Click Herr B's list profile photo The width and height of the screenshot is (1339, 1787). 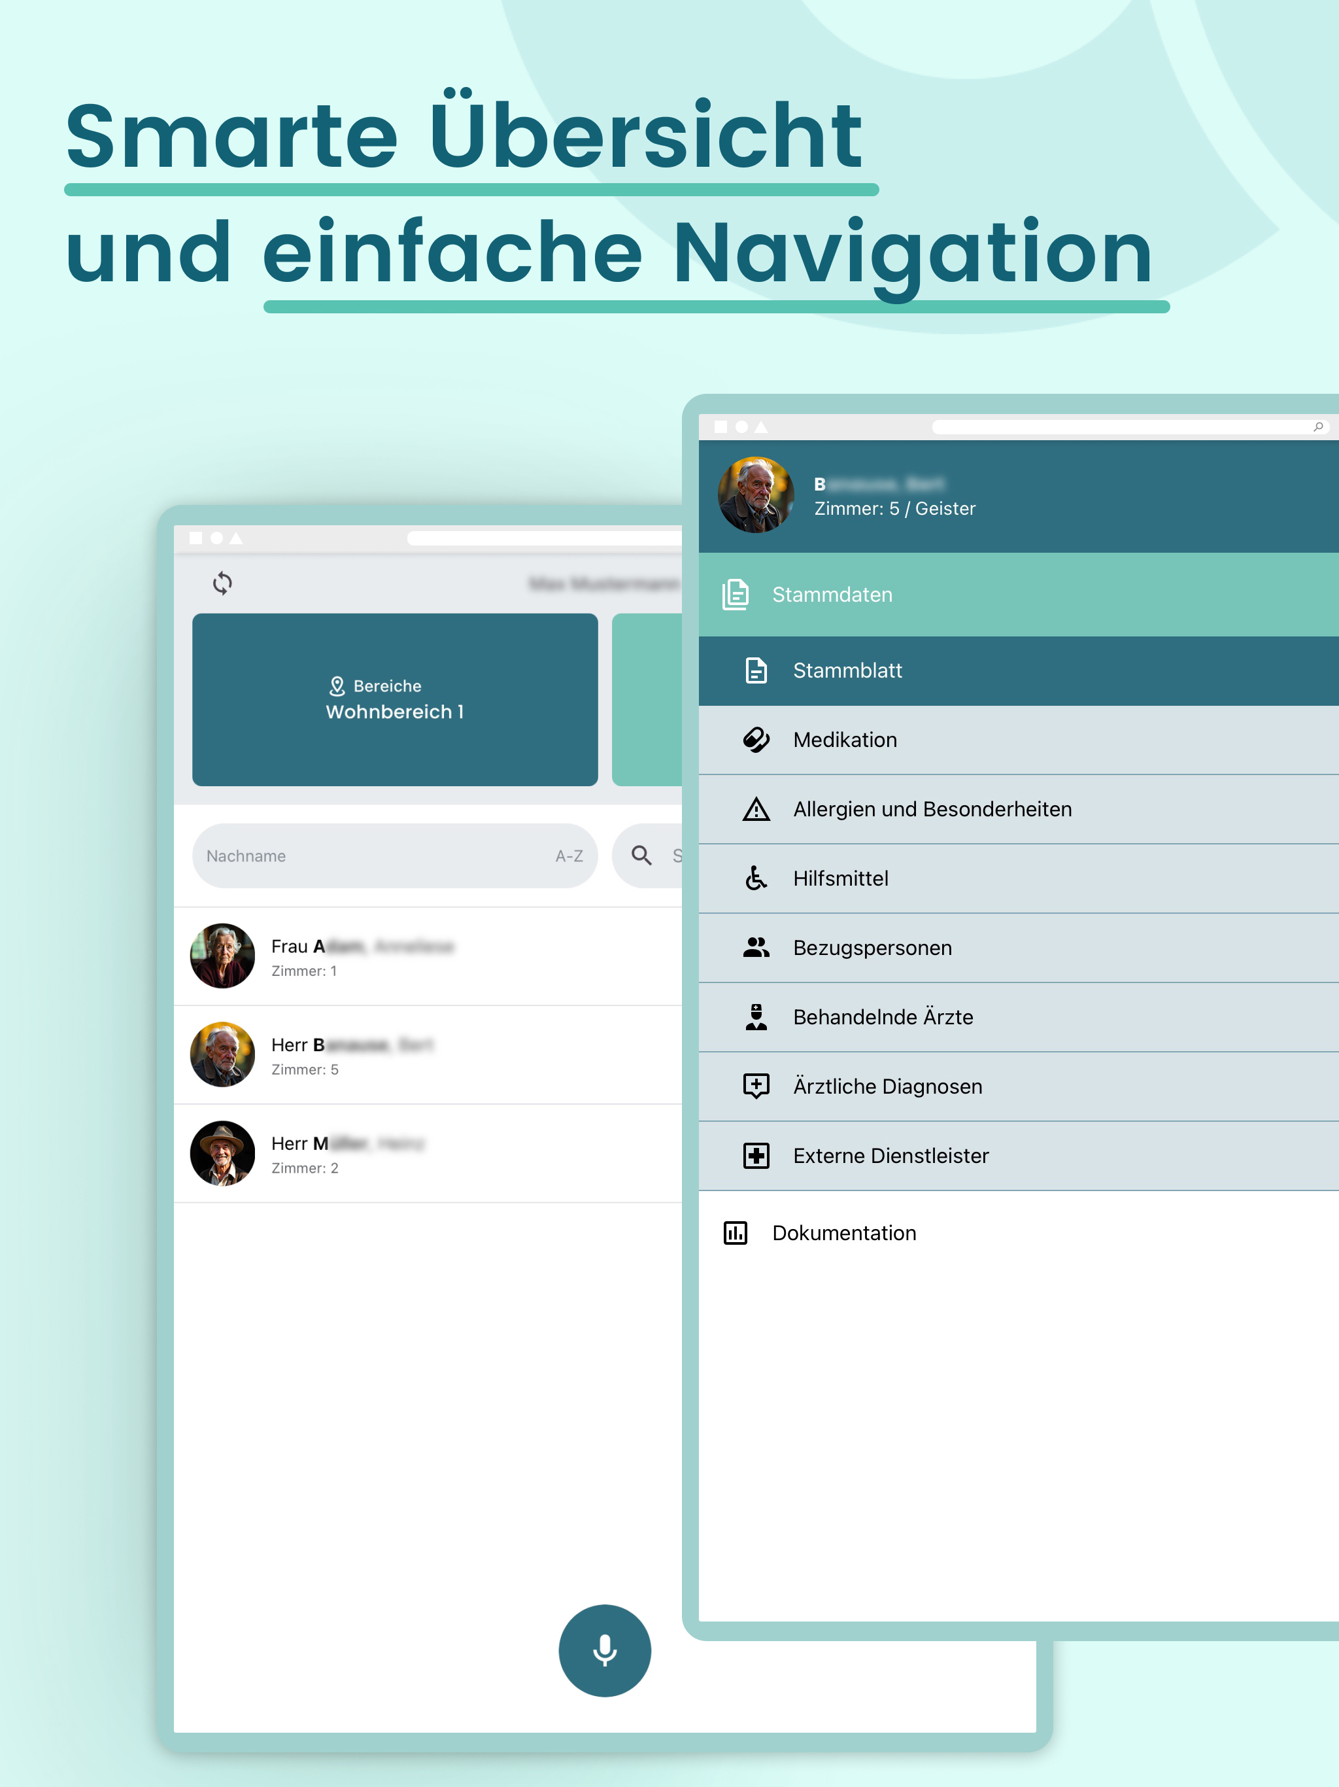tap(222, 1054)
